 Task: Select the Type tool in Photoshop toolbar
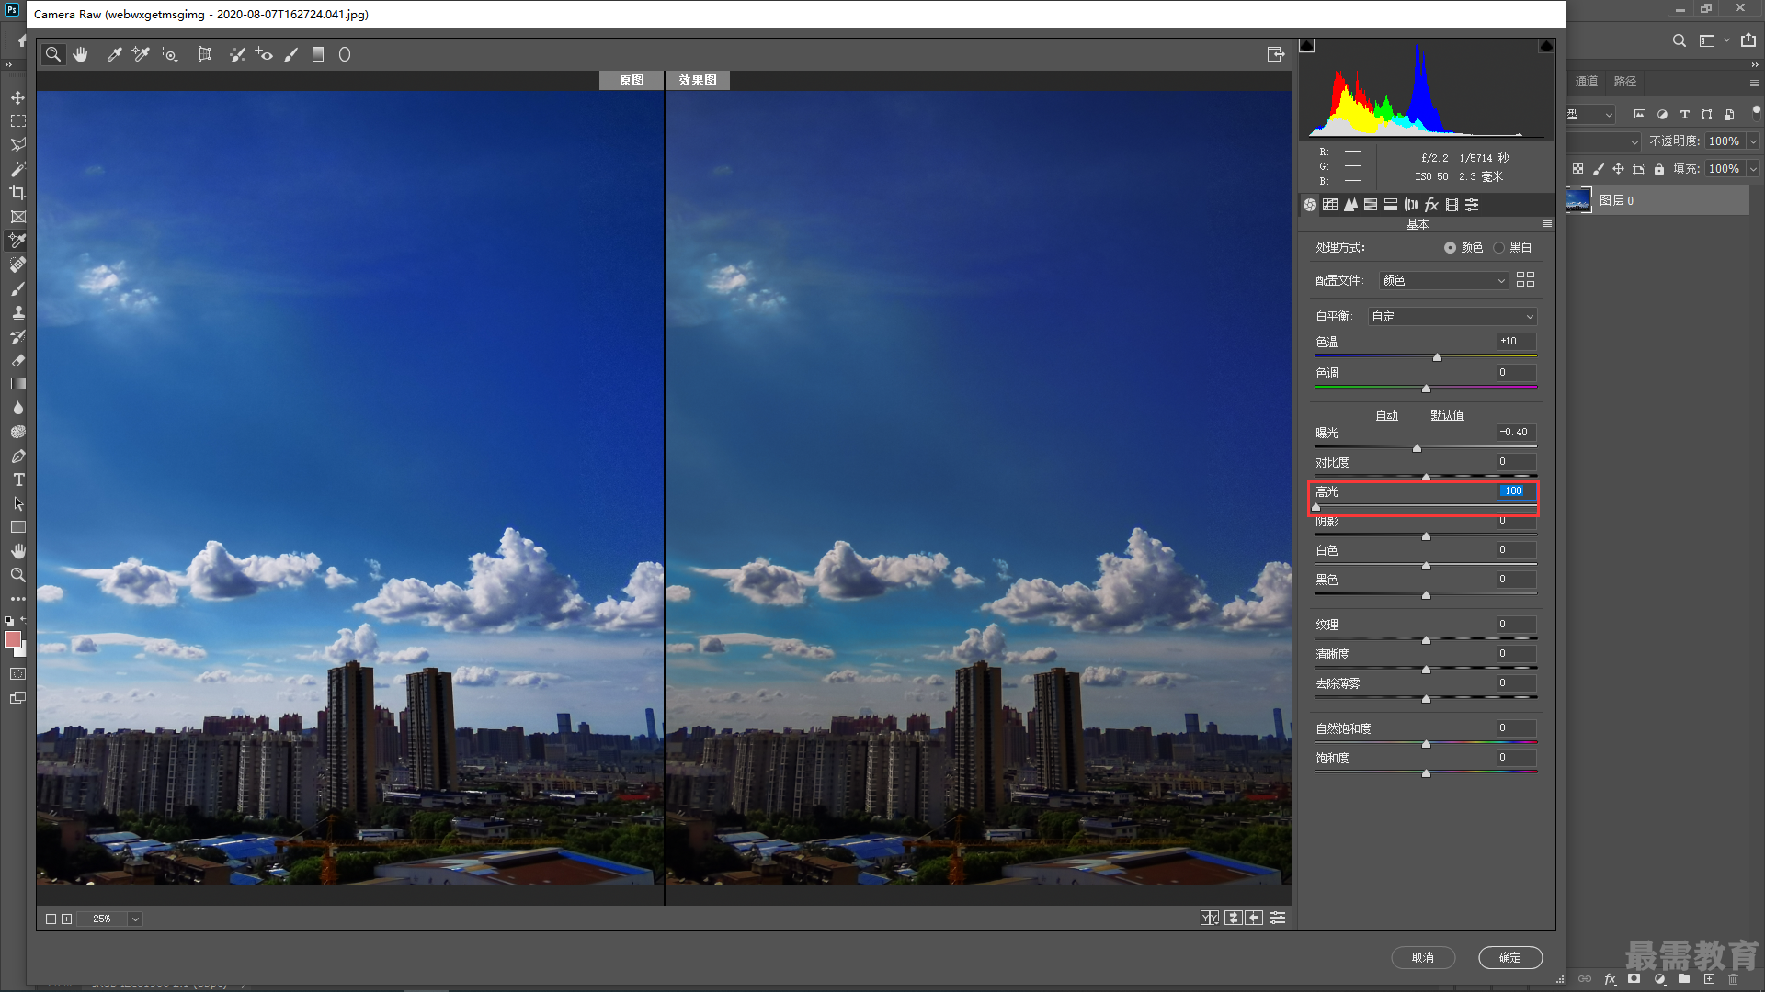tap(17, 479)
